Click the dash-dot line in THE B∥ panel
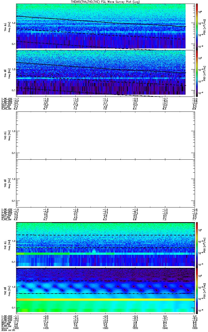This screenshot has height=332, width=208. coord(105,293)
